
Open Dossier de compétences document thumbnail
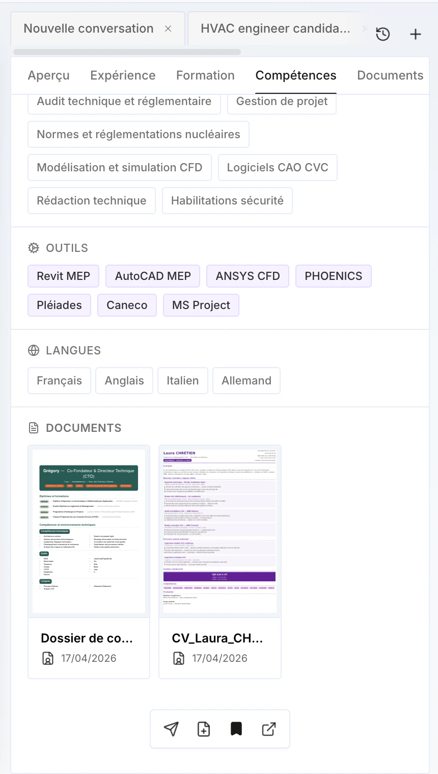(89, 531)
